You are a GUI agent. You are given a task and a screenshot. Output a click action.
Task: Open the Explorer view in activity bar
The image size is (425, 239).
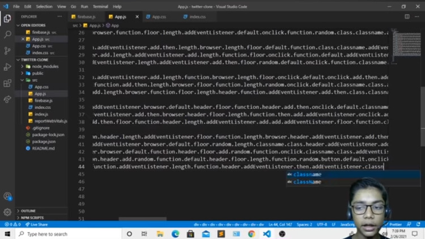(x=7, y=19)
